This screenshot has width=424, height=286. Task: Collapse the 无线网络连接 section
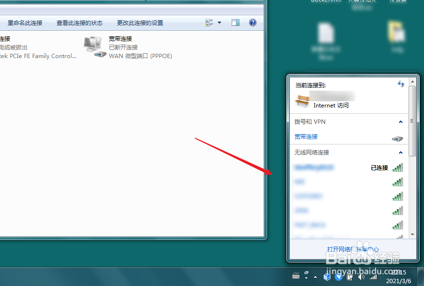tap(401, 153)
